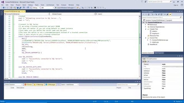The height and width of the screenshot is (103, 184).
Task: Close the ConnectToSQLServer.cpp editor tab
Action: (x=24, y=11)
